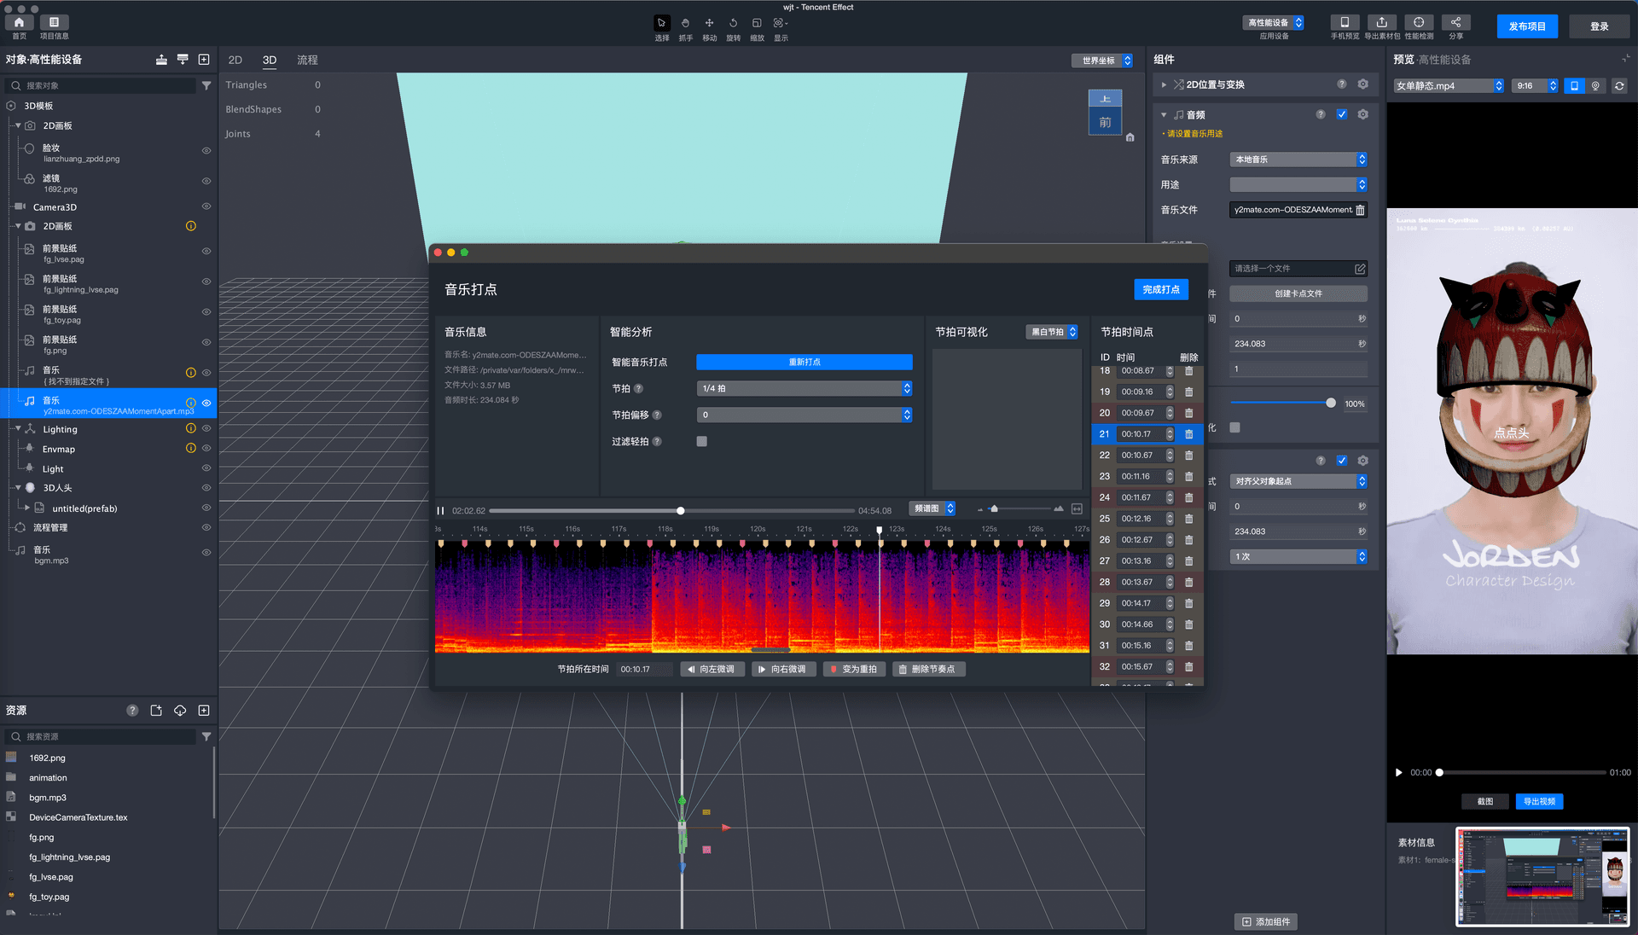
Task: Select the rotate tool
Action: point(733,23)
